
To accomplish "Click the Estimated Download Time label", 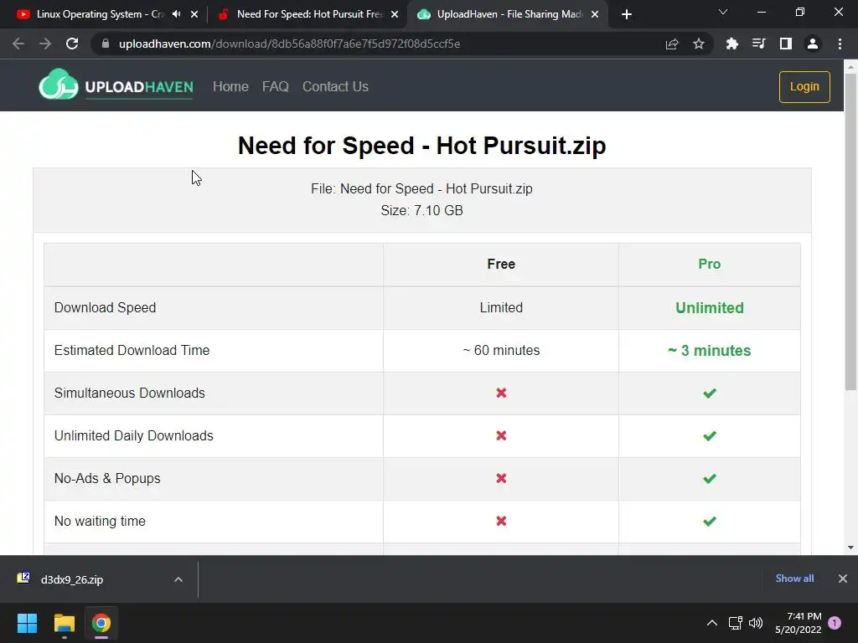I will click(132, 351).
